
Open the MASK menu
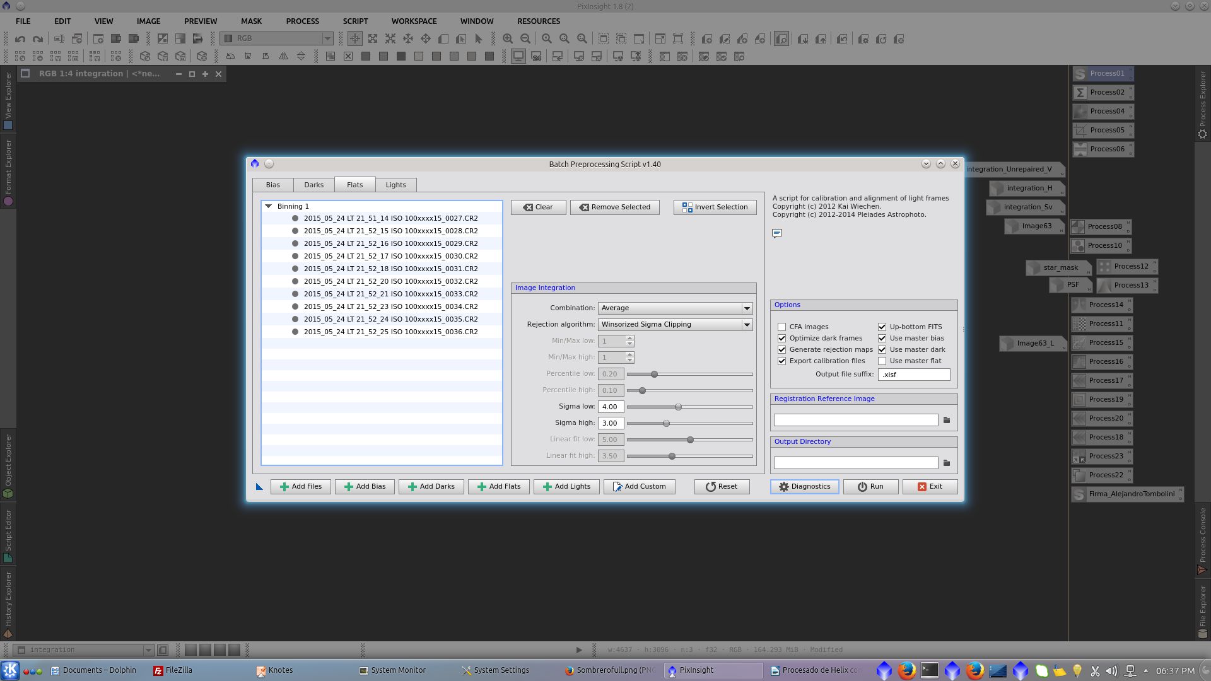pyautogui.click(x=251, y=21)
